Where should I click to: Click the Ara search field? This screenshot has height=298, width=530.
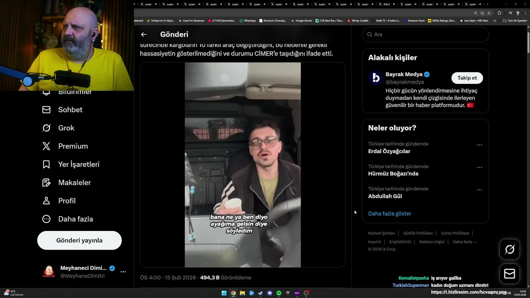426,34
